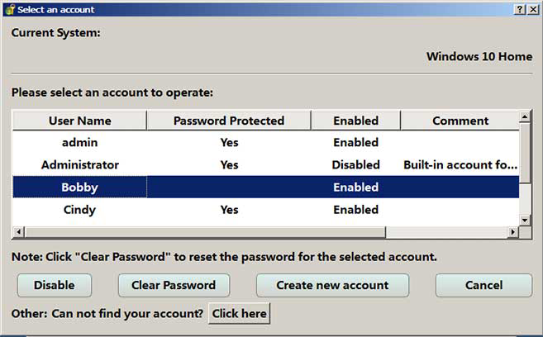
Task: Click the Password Protected column header
Action: pos(228,121)
